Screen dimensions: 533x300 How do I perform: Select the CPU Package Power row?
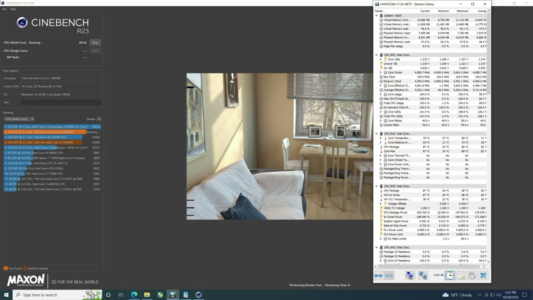point(431,212)
